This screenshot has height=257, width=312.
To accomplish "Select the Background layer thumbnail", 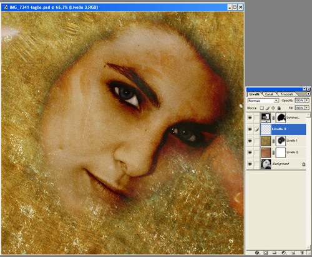I will tap(266, 164).
